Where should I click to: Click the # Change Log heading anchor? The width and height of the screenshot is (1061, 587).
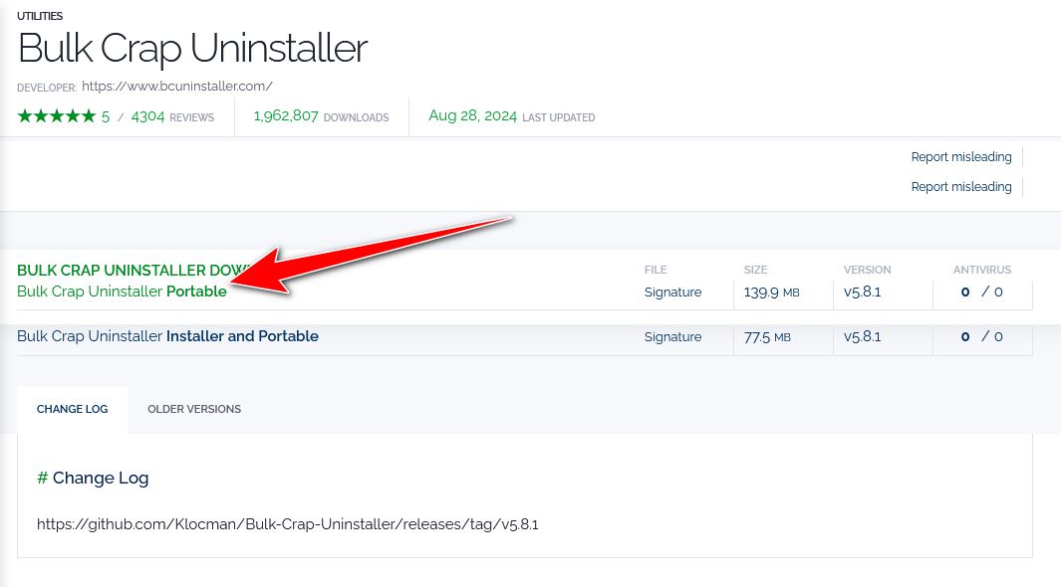tap(42, 479)
